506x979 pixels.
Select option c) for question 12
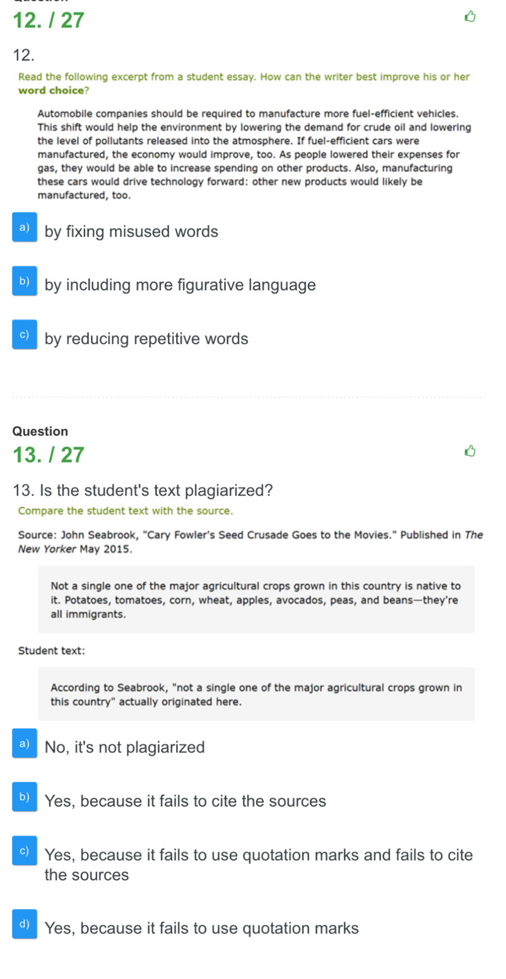pos(25,336)
